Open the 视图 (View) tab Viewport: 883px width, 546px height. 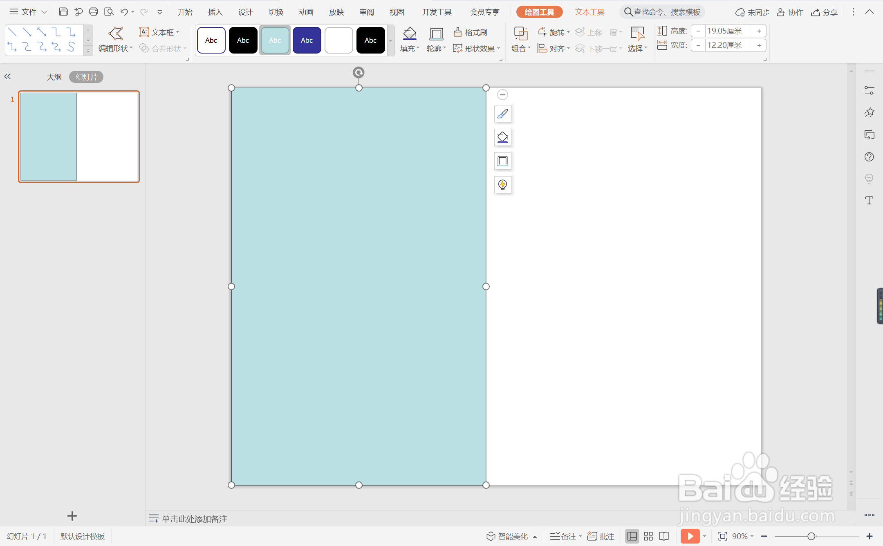click(397, 12)
